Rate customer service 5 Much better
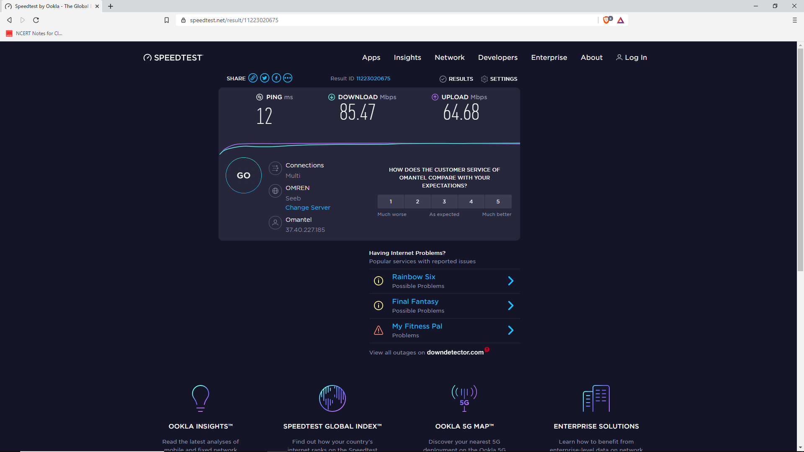Viewport: 804px width, 452px height. click(498, 202)
